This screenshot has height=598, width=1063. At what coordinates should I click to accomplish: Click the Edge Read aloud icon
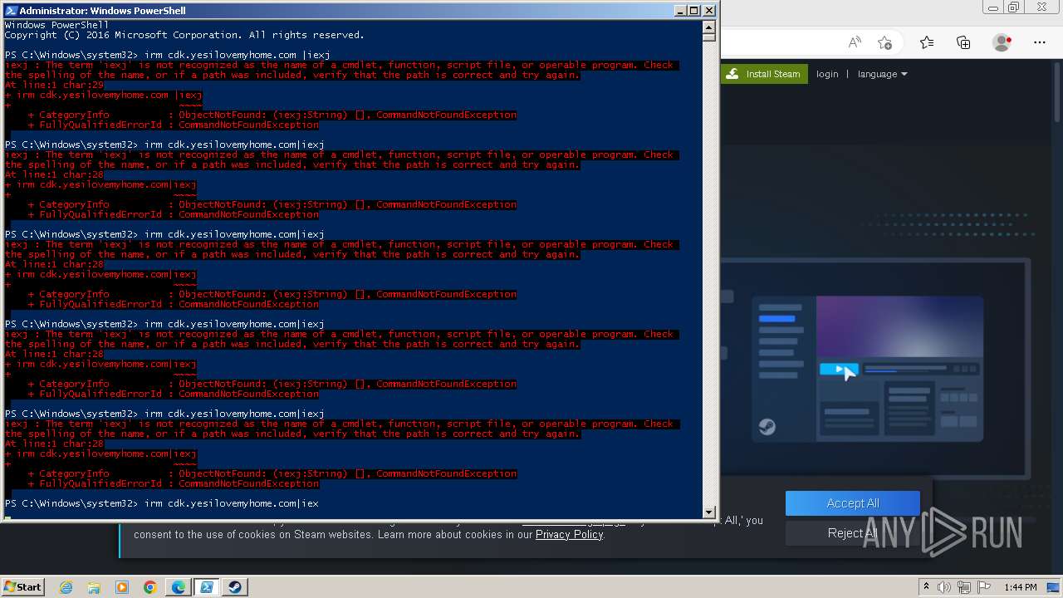[855, 42]
